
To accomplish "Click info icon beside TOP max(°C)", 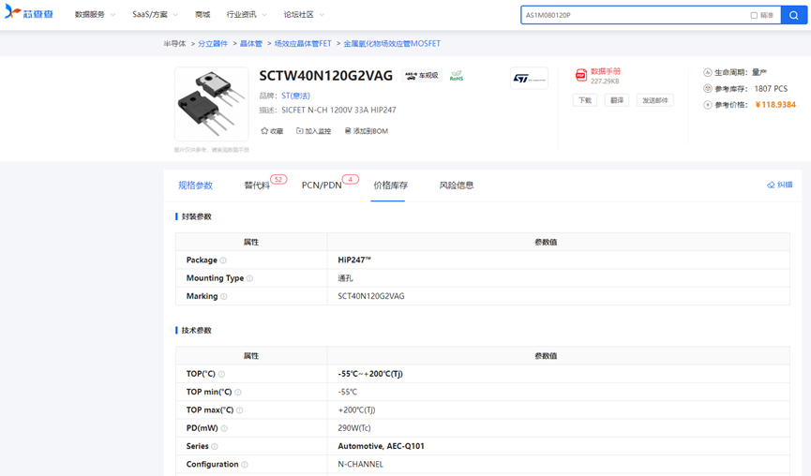I will pyautogui.click(x=239, y=410).
